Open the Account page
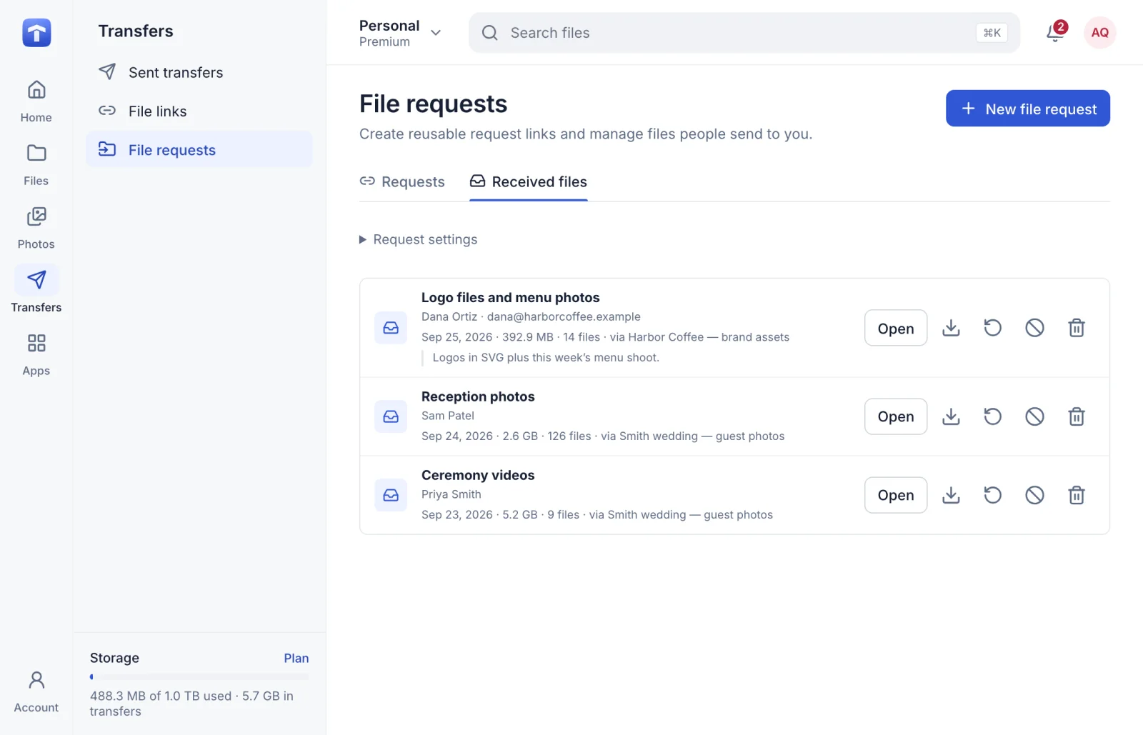1143x735 pixels. [x=36, y=691]
